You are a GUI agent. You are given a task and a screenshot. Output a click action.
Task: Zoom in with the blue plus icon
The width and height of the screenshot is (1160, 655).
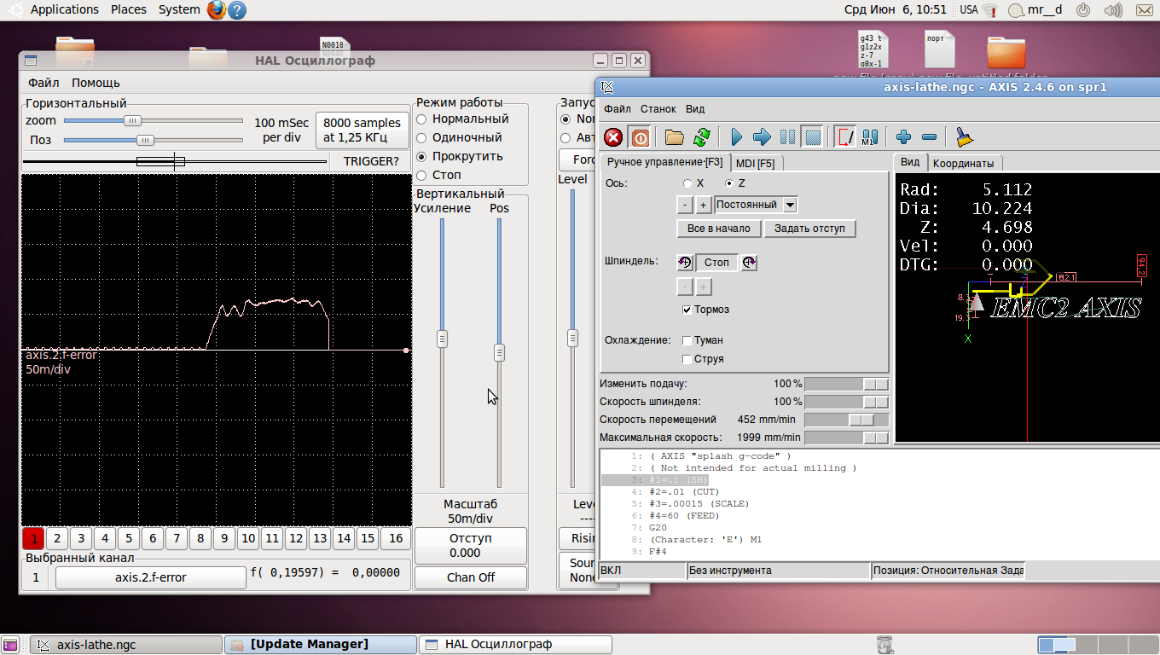click(x=904, y=137)
